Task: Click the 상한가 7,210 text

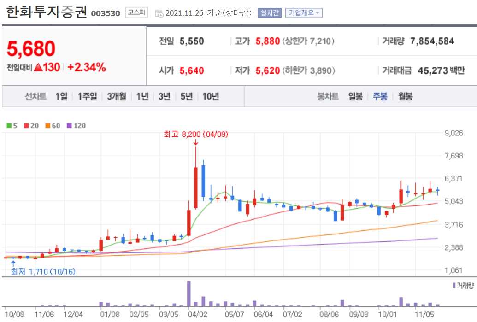Action: pos(308,41)
